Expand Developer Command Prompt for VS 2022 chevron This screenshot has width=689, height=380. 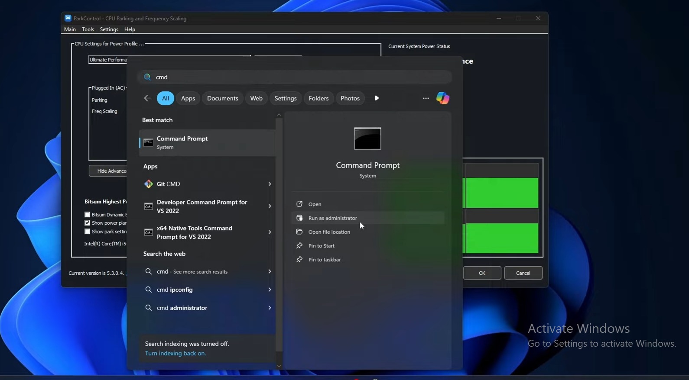270,206
